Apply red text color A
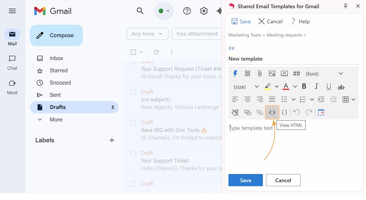366x200 pixels. 286,86
